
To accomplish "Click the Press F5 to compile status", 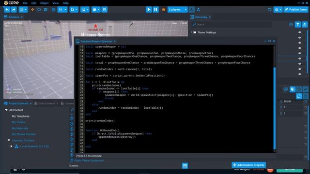I will (89, 156).
